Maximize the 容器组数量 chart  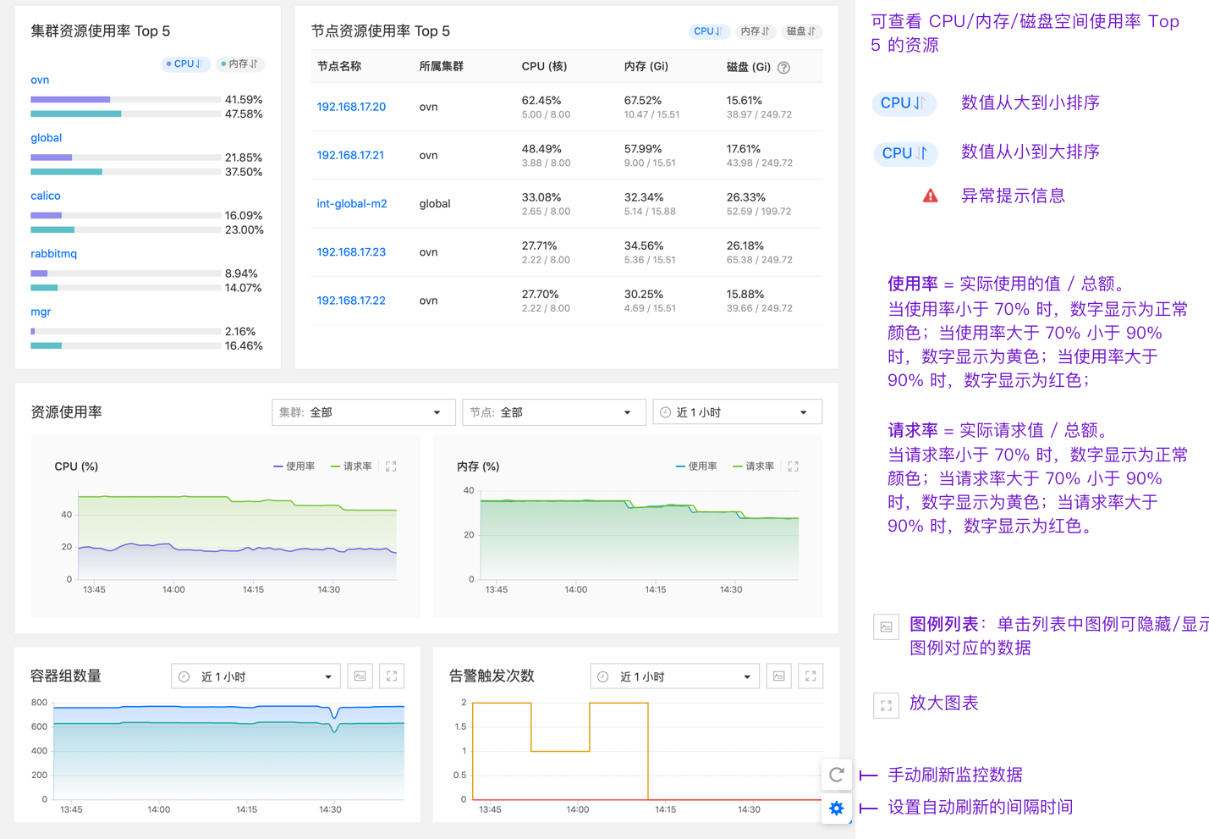[x=392, y=676]
